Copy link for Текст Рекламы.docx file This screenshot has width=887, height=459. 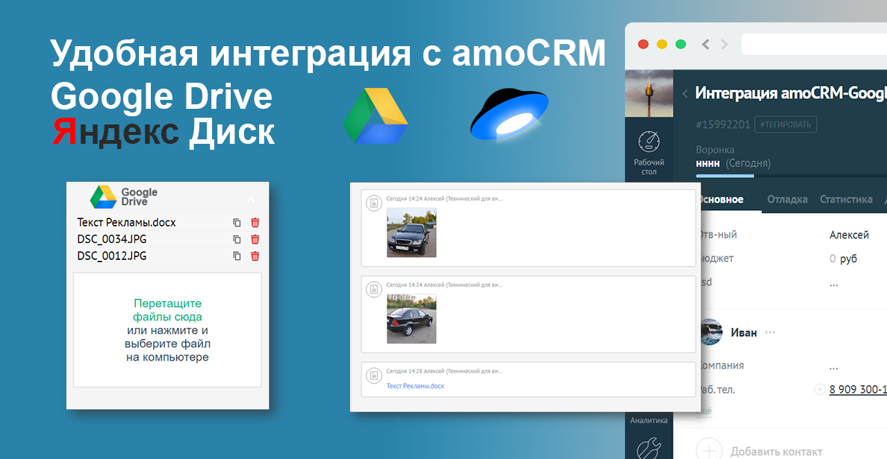tap(237, 223)
